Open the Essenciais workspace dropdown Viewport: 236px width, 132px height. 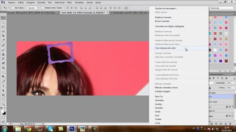[222, 8]
